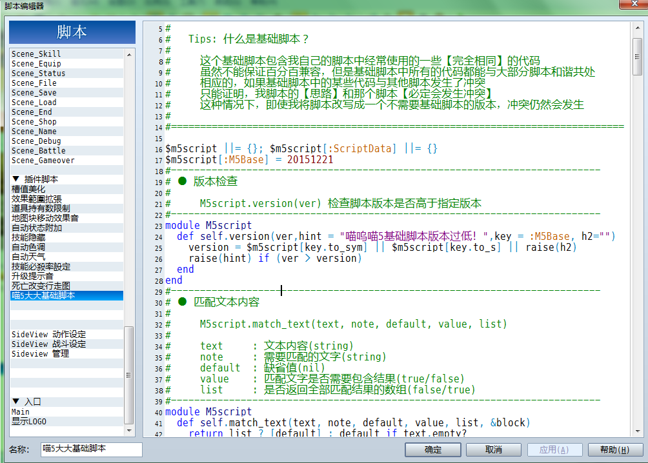The width and height of the screenshot is (648, 463).
Task: Click the code editor scroll-down arrow
Action: pyautogui.click(x=637, y=431)
